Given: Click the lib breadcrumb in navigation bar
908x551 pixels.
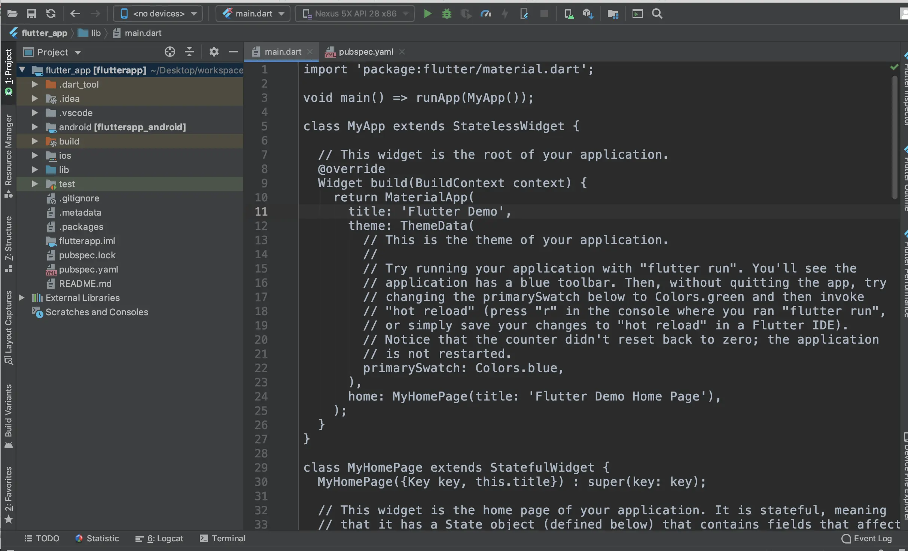Looking at the screenshot, I should (95, 33).
